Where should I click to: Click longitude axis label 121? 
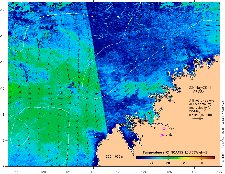click(x=68, y=172)
